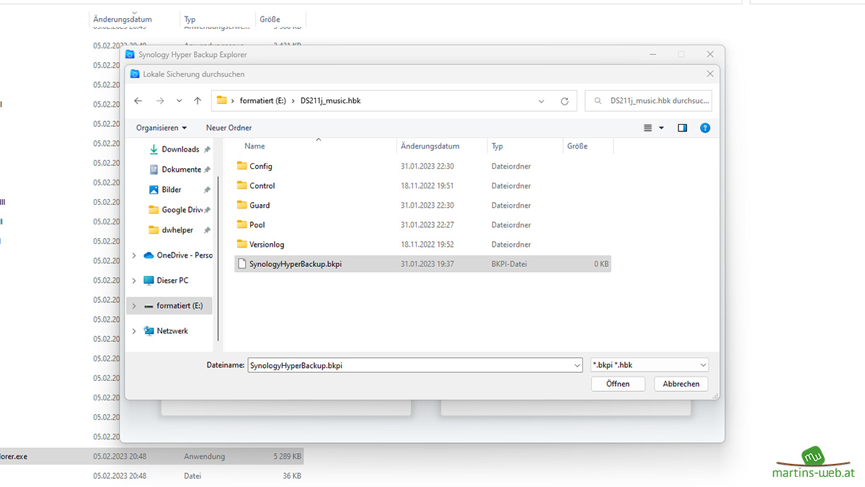865x487 pixels.
Task: Select the Control folder
Action: pyautogui.click(x=256, y=185)
